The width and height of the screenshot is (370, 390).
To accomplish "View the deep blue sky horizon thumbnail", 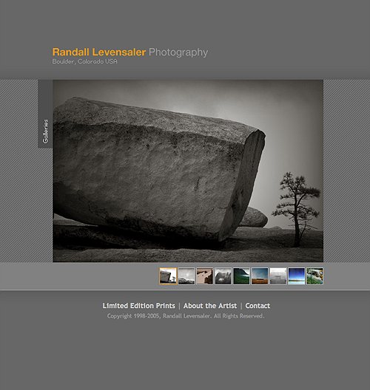I will point(297,276).
